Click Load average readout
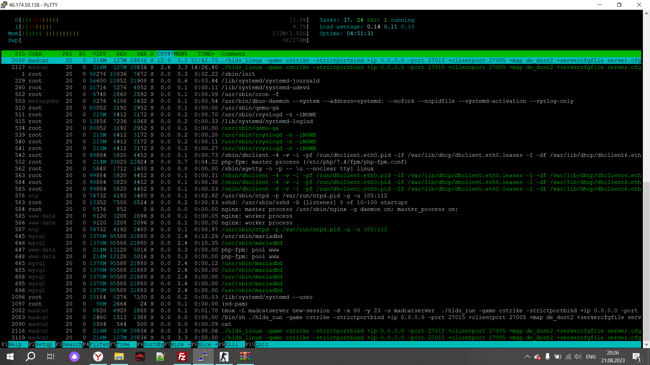Viewport: 650px width, 365px height. 367,27
